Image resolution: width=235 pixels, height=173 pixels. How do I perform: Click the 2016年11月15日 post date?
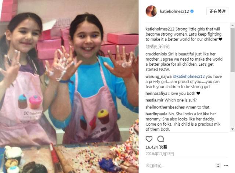click(x=160, y=154)
